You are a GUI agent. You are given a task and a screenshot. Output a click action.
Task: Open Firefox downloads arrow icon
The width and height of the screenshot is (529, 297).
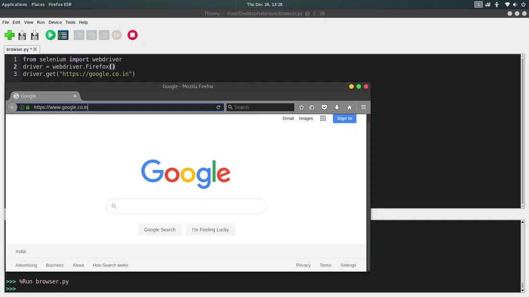[x=337, y=107]
